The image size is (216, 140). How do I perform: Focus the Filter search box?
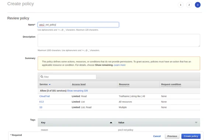pos(68,77)
